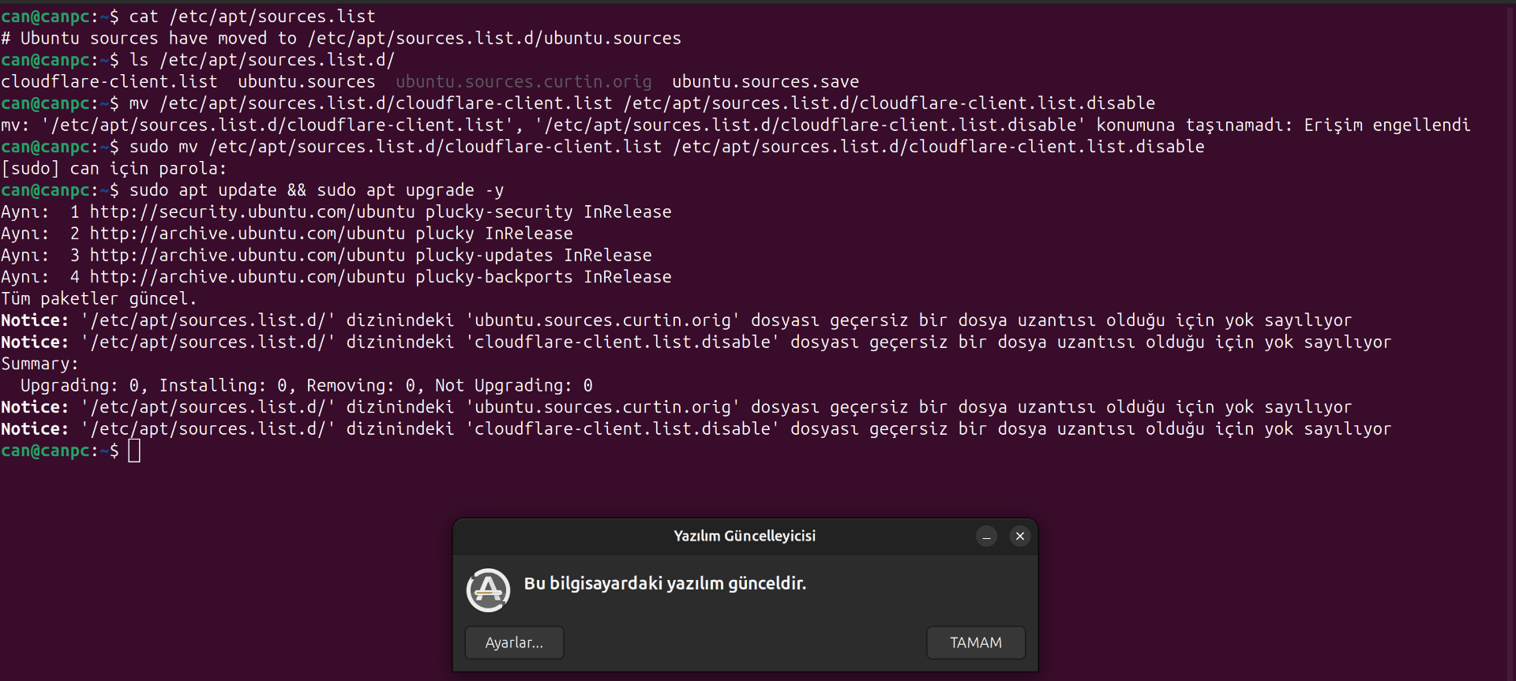Image resolution: width=1516 pixels, height=681 pixels.
Task: Click 'Upgrading: 0, Installing: 0' summary line
Action: pos(306,386)
